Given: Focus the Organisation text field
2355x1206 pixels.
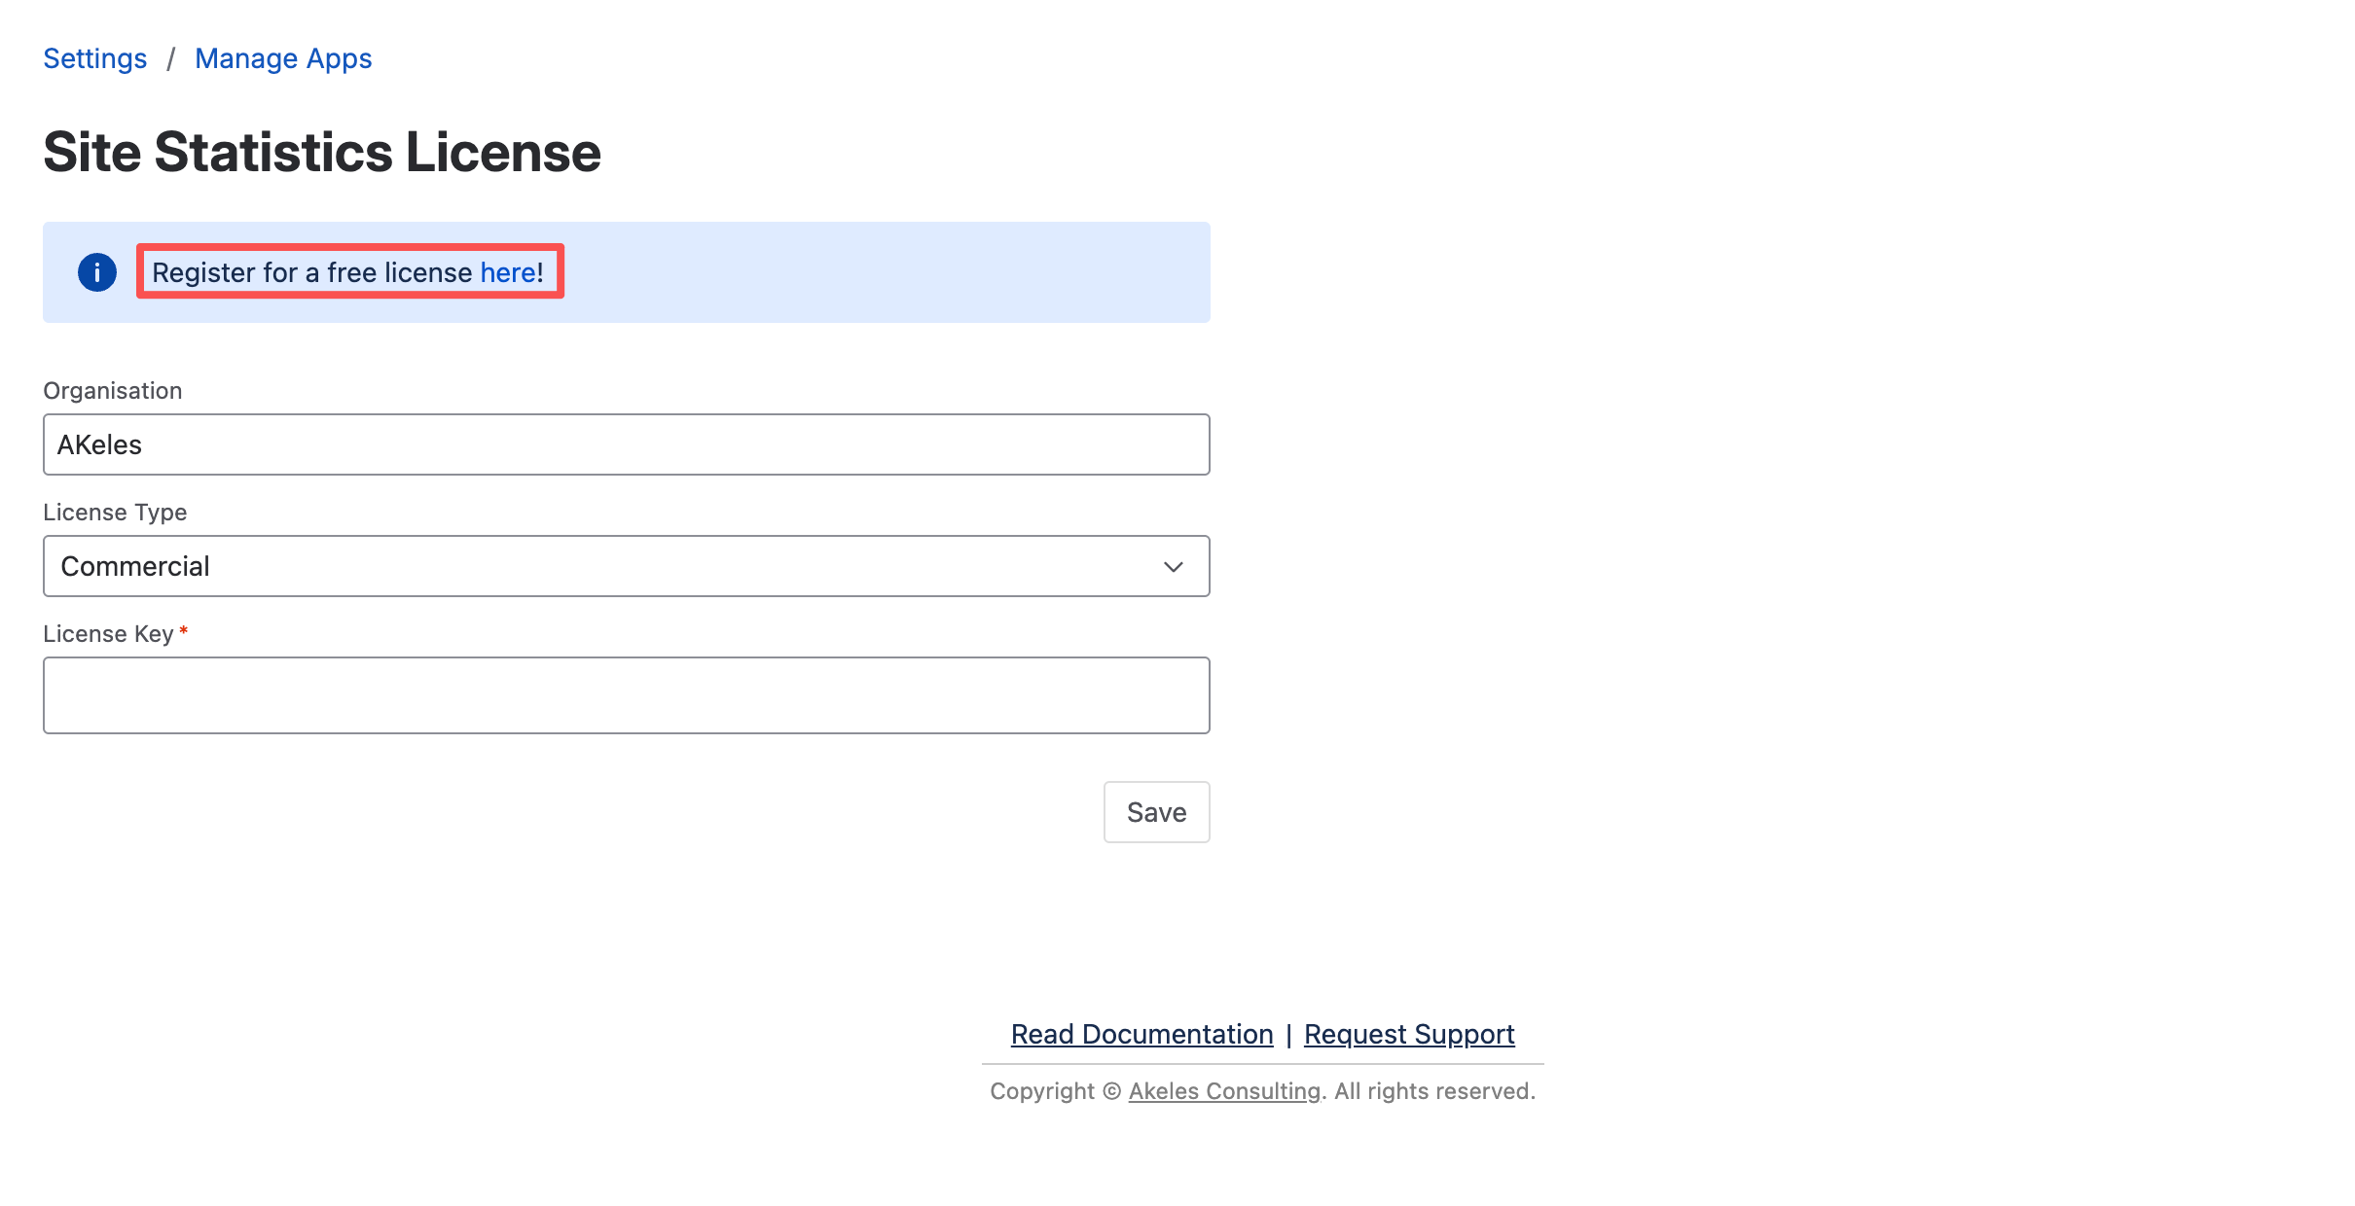Looking at the screenshot, I should [626, 444].
